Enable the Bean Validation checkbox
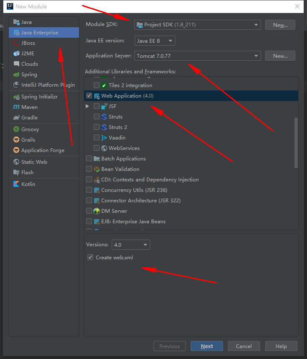307x359 pixels. point(89,169)
